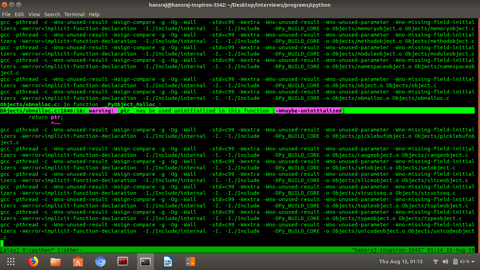Screen dimensions: 480x270
Task: Click the Objects/setobject.o output file
Action: (362, 168)
